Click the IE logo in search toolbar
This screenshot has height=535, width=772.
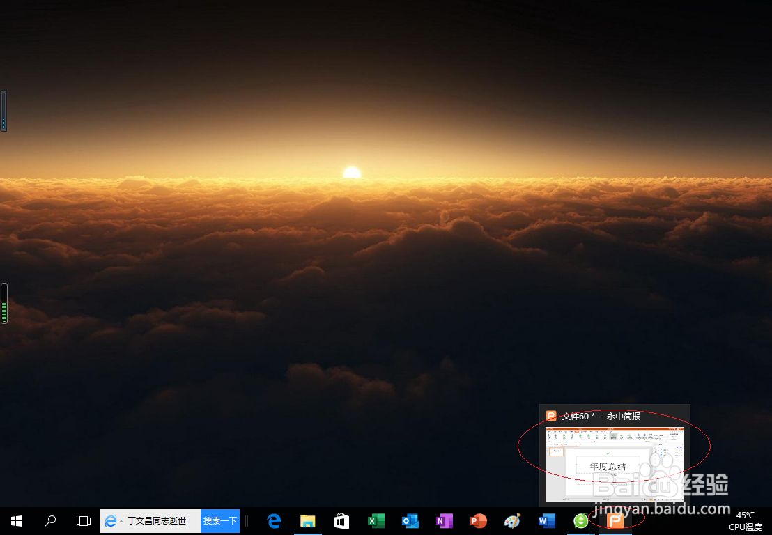tap(110, 521)
